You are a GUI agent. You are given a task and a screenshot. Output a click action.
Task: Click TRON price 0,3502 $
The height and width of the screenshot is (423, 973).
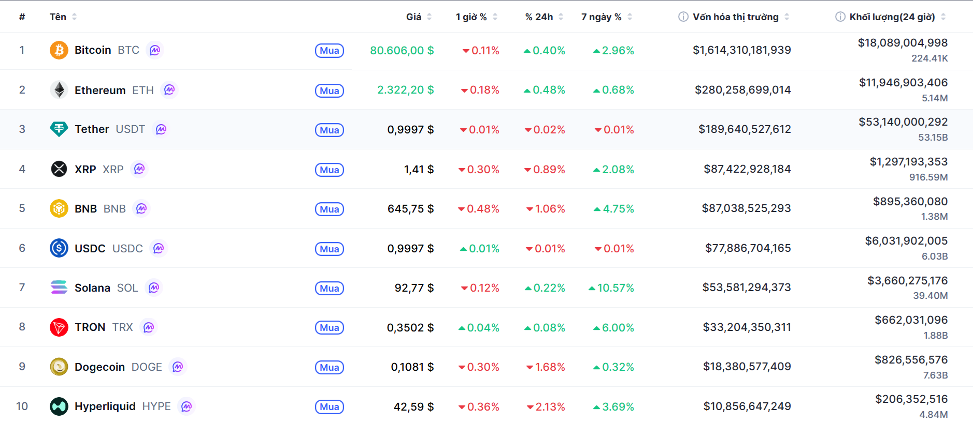410,327
